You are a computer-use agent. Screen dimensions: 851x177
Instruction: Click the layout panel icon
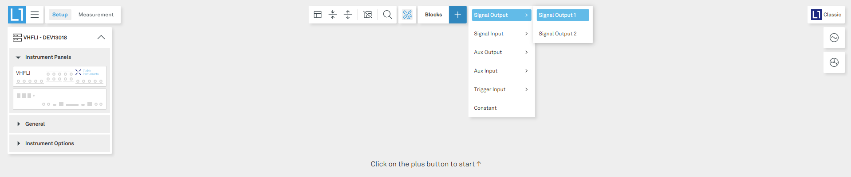[x=318, y=15]
